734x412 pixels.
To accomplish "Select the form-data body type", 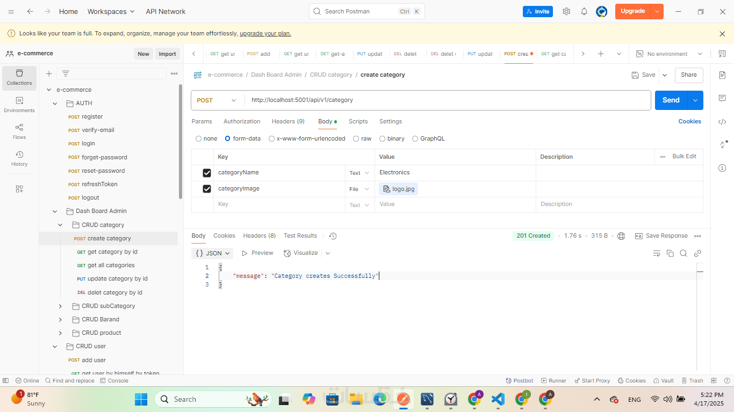I will (x=243, y=138).
